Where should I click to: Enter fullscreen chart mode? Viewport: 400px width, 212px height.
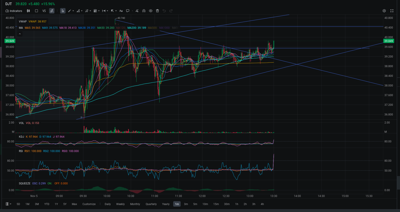point(392,11)
